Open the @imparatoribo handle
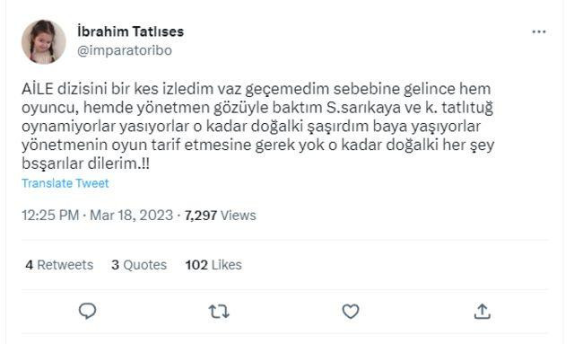The image size is (574, 344). tap(125, 50)
